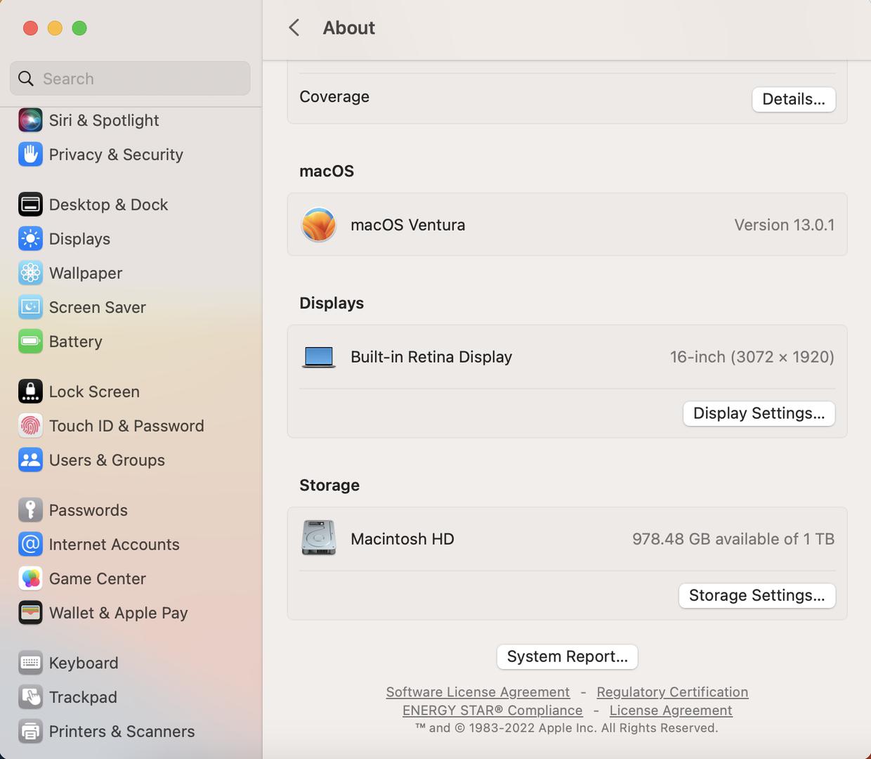This screenshot has height=759, width=871.
Task: Go back using the chevron arrow
Action: (294, 28)
